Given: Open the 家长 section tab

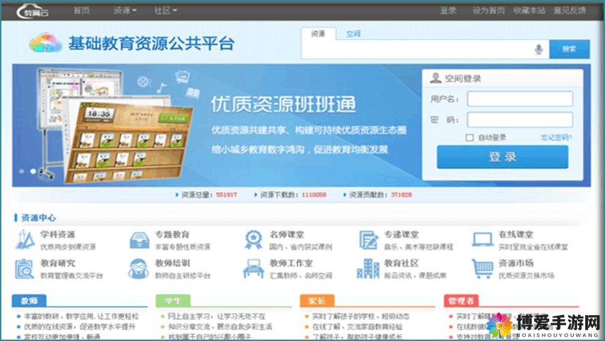Looking at the screenshot, I should click(317, 301).
